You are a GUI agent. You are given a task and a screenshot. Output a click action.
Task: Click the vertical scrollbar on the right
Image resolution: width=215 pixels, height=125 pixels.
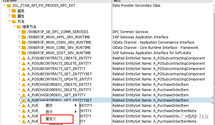(x=214, y=69)
